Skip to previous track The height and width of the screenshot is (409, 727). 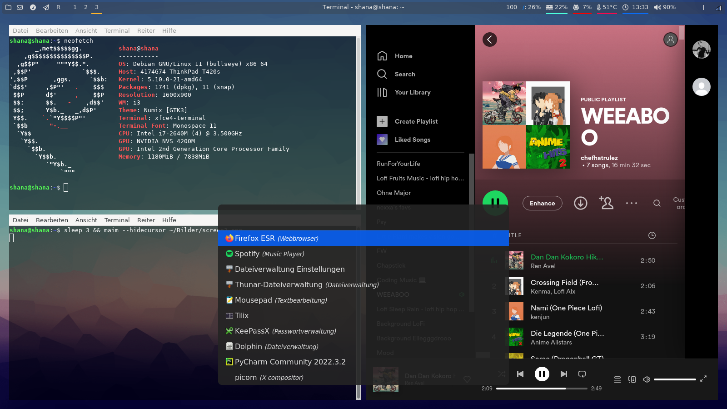click(x=520, y=374)
